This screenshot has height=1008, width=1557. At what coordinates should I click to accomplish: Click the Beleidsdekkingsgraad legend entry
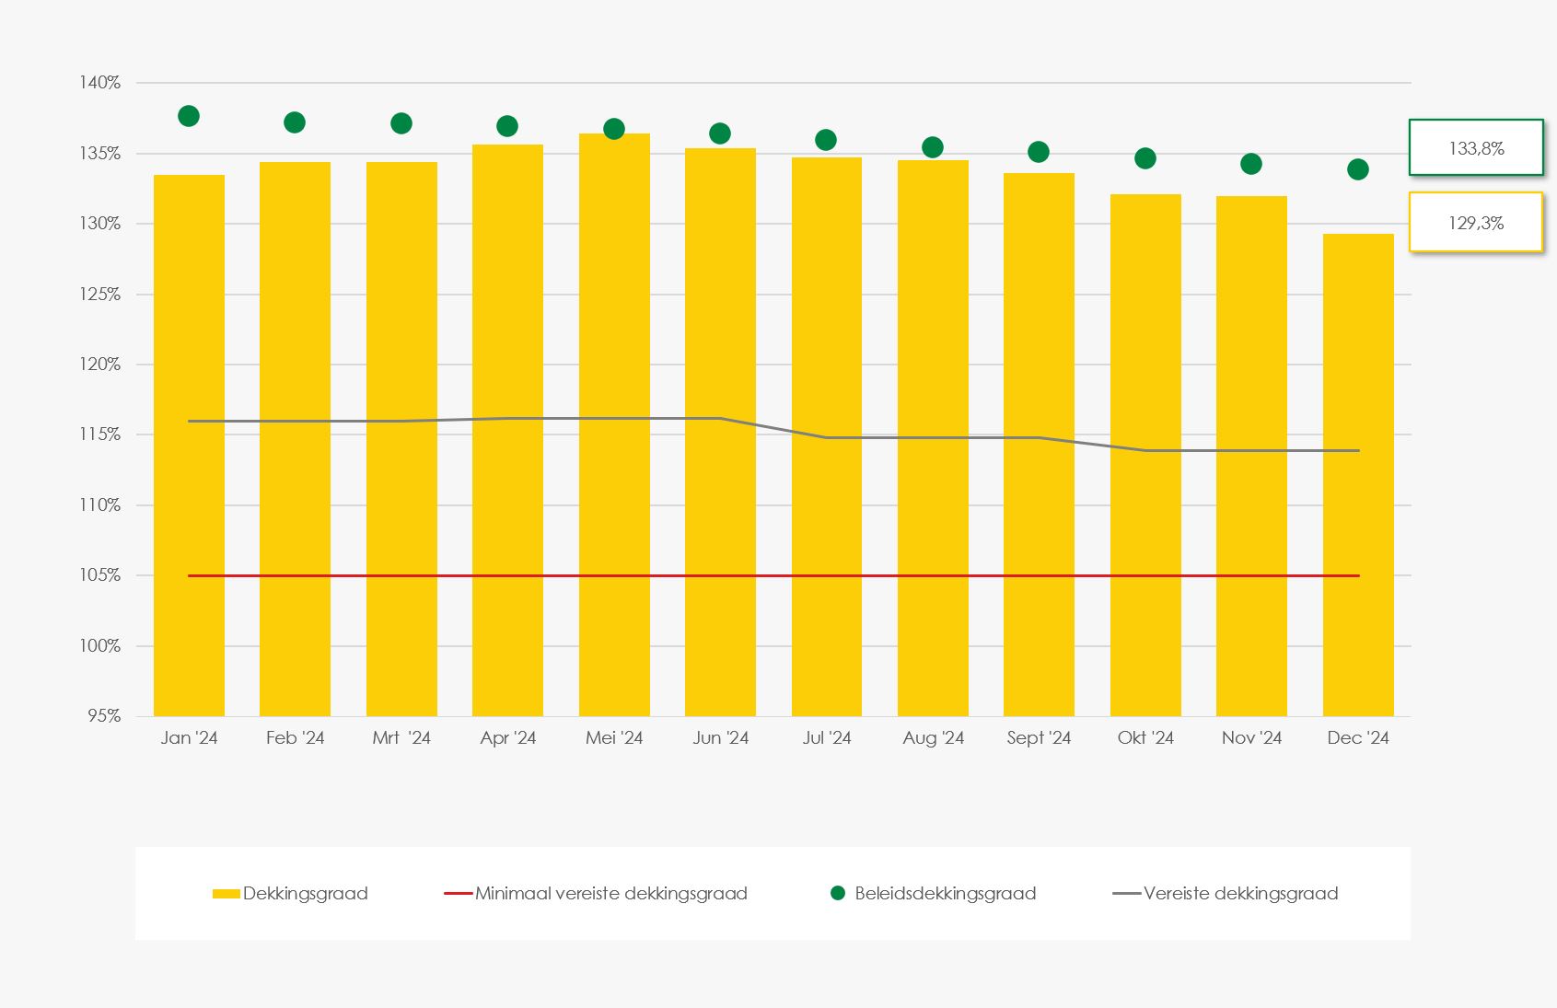coord(934,893)
